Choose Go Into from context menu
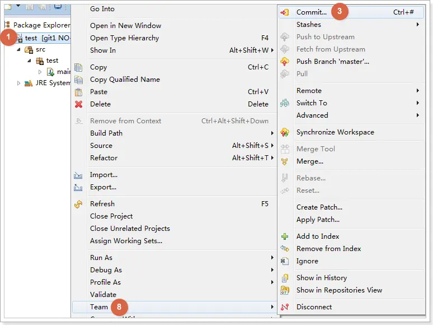 174,9
